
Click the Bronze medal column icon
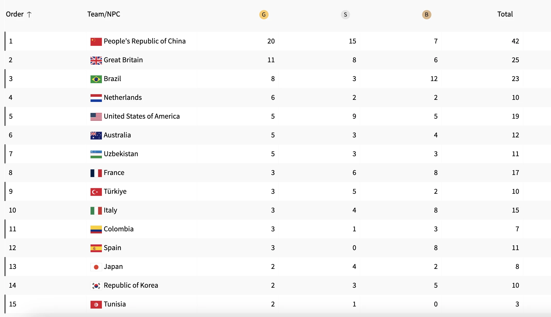tap(426, 15)
